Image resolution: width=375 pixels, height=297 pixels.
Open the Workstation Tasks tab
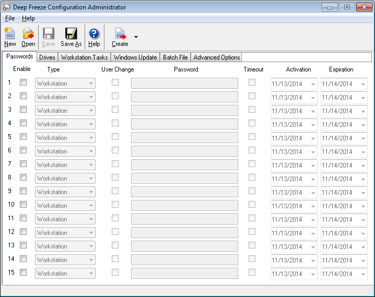click(84, 57)
